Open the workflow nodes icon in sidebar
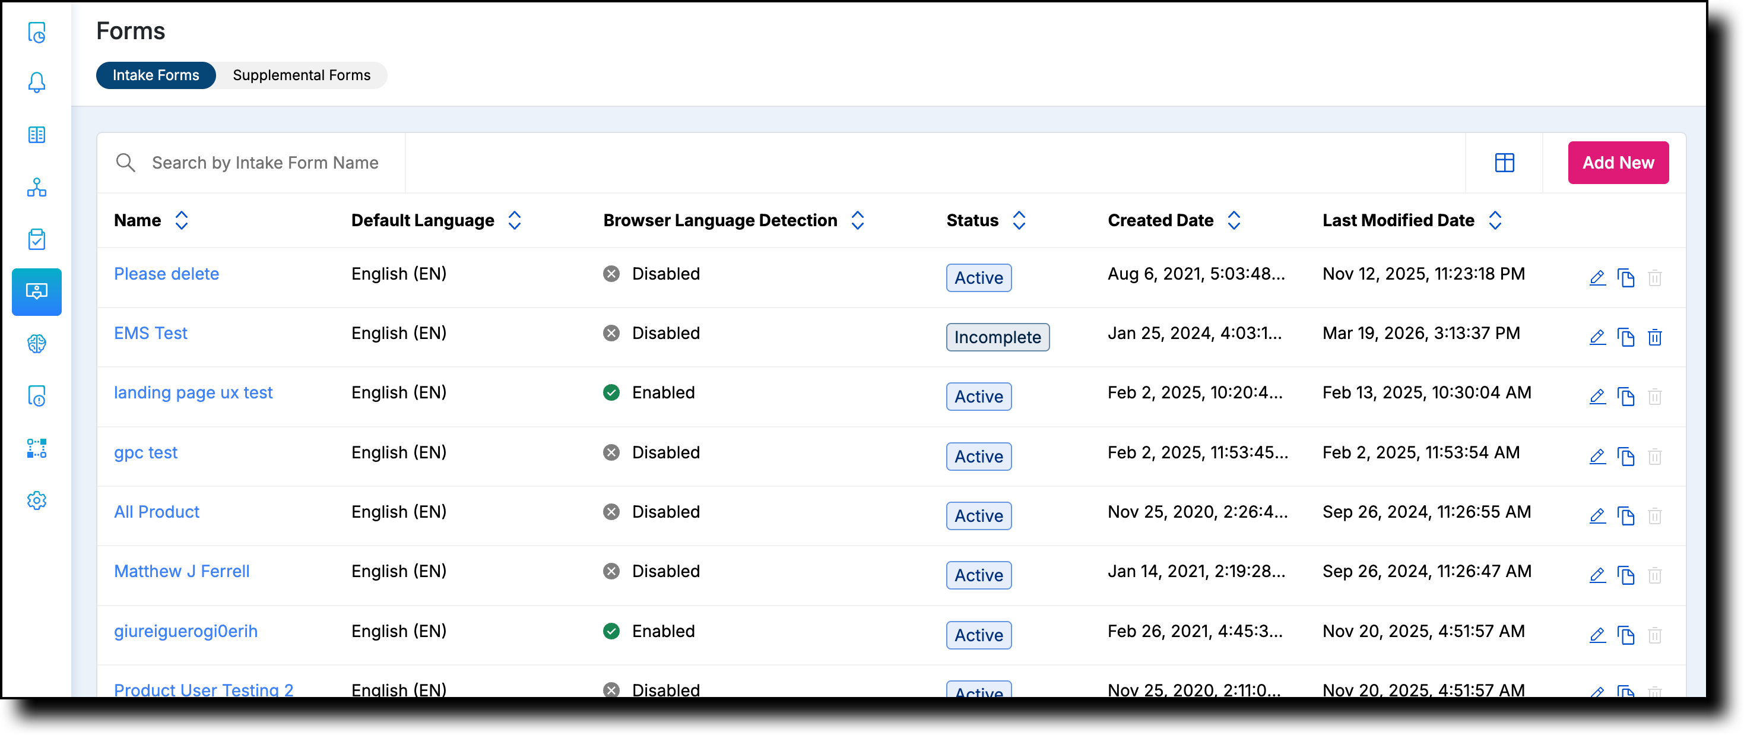Image resolution: width=1744 pixels, height=735 pixels. [37, 448]
